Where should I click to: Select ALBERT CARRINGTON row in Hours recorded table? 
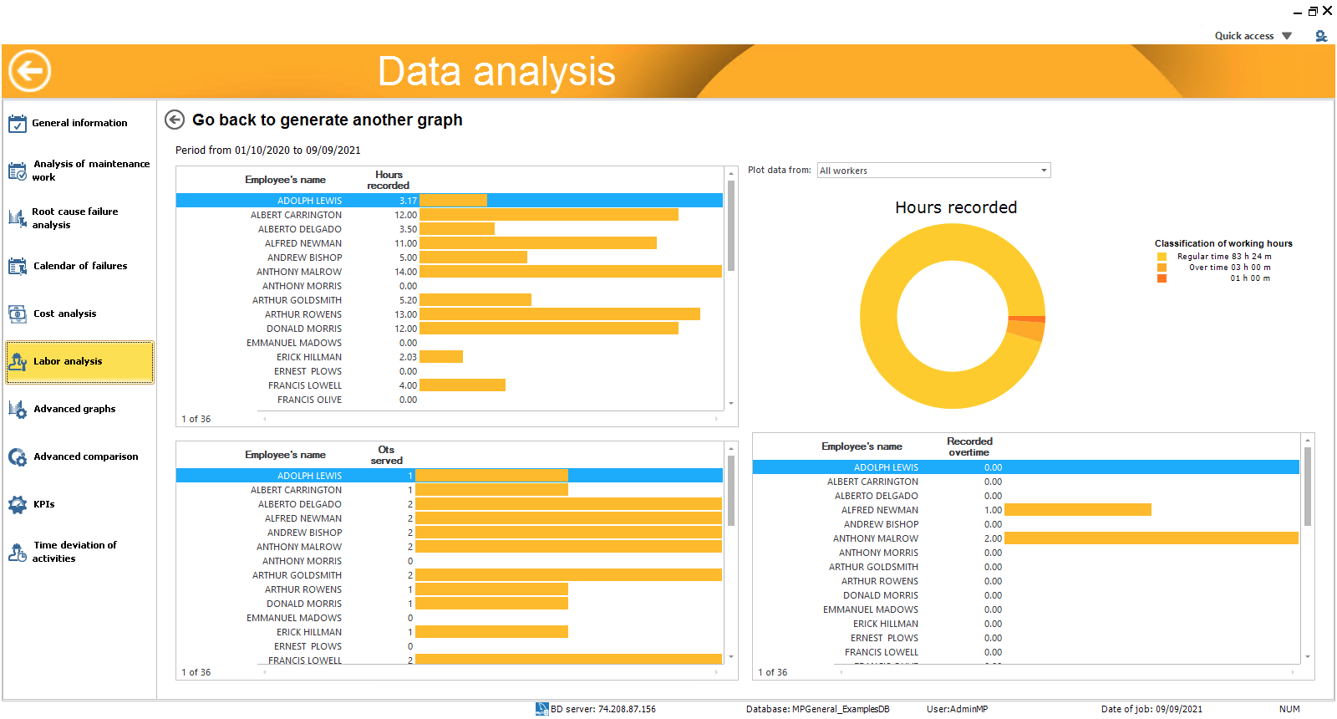[450, 215]
